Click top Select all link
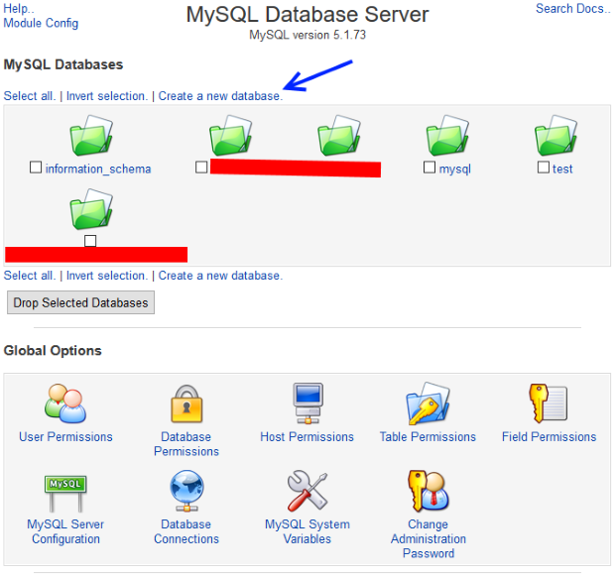The width and height of the screenshot is (615, 576). [30, 96]
